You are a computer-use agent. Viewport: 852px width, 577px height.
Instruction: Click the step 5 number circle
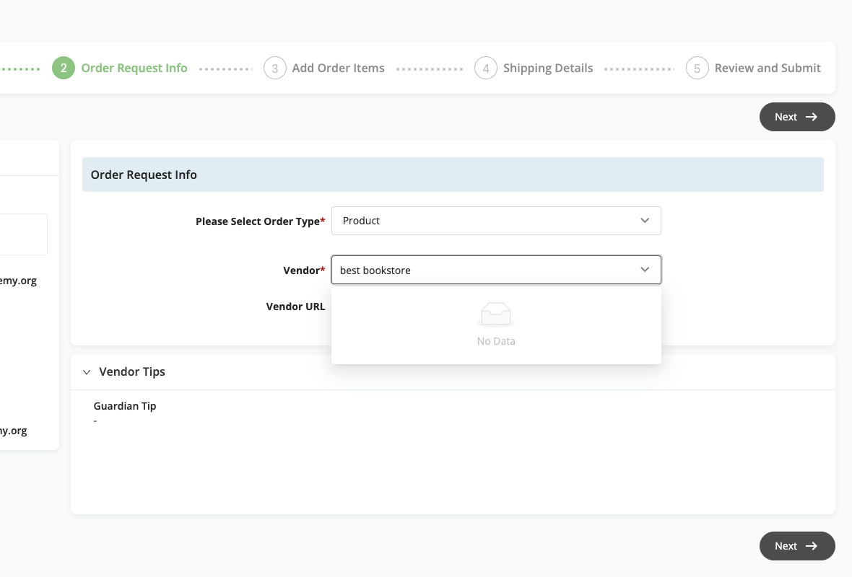point(697,68)
